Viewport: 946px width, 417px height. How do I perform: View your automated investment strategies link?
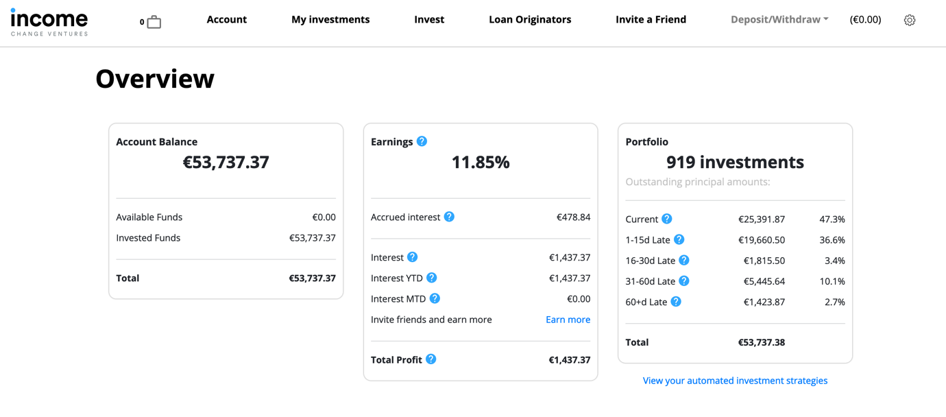click(x=735, y=381)
